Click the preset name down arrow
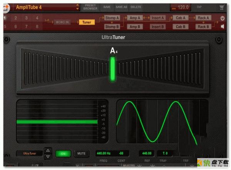The width and height of the screenshot is (231, 170). (77, 9)
